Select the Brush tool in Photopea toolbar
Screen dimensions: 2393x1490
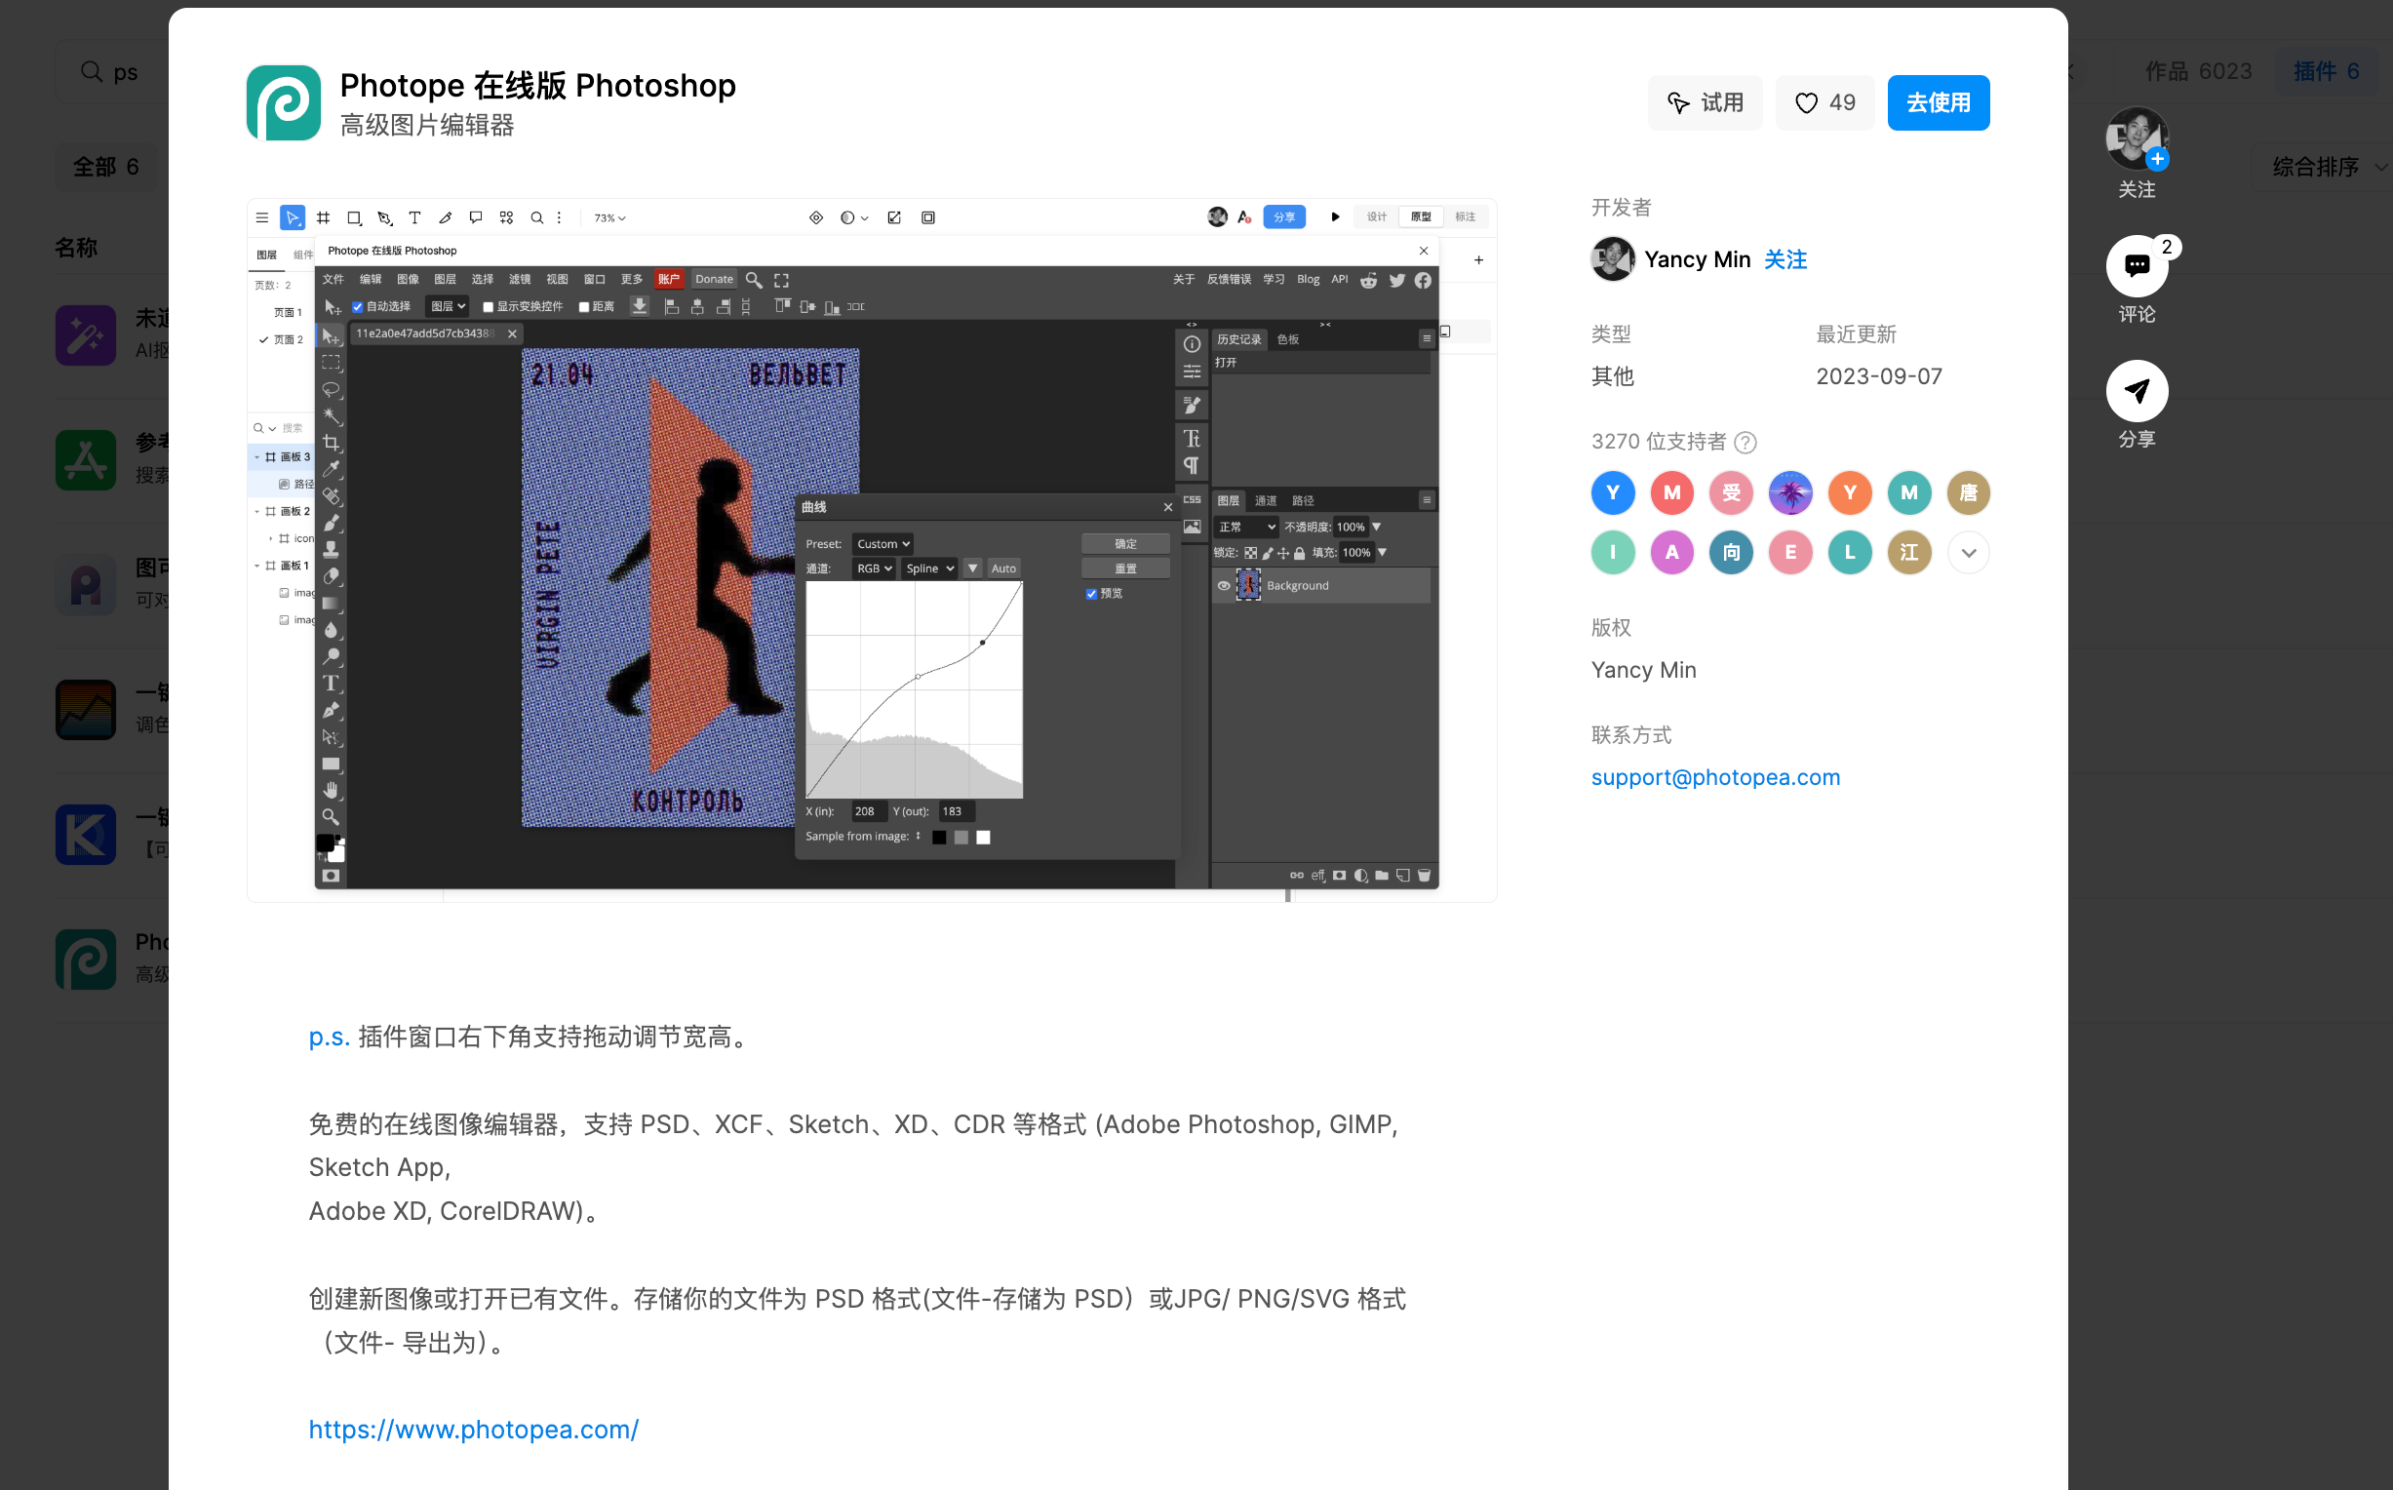332,523
